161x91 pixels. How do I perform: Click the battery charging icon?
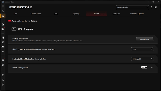(x=14, y=29)
